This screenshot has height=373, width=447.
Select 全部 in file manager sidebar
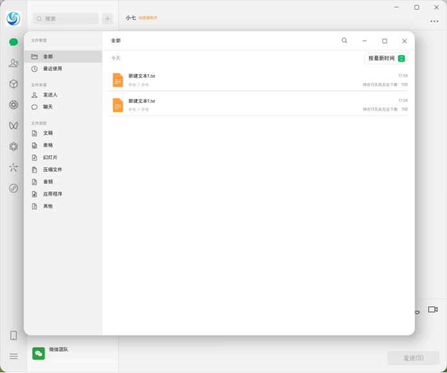[63, 56]
